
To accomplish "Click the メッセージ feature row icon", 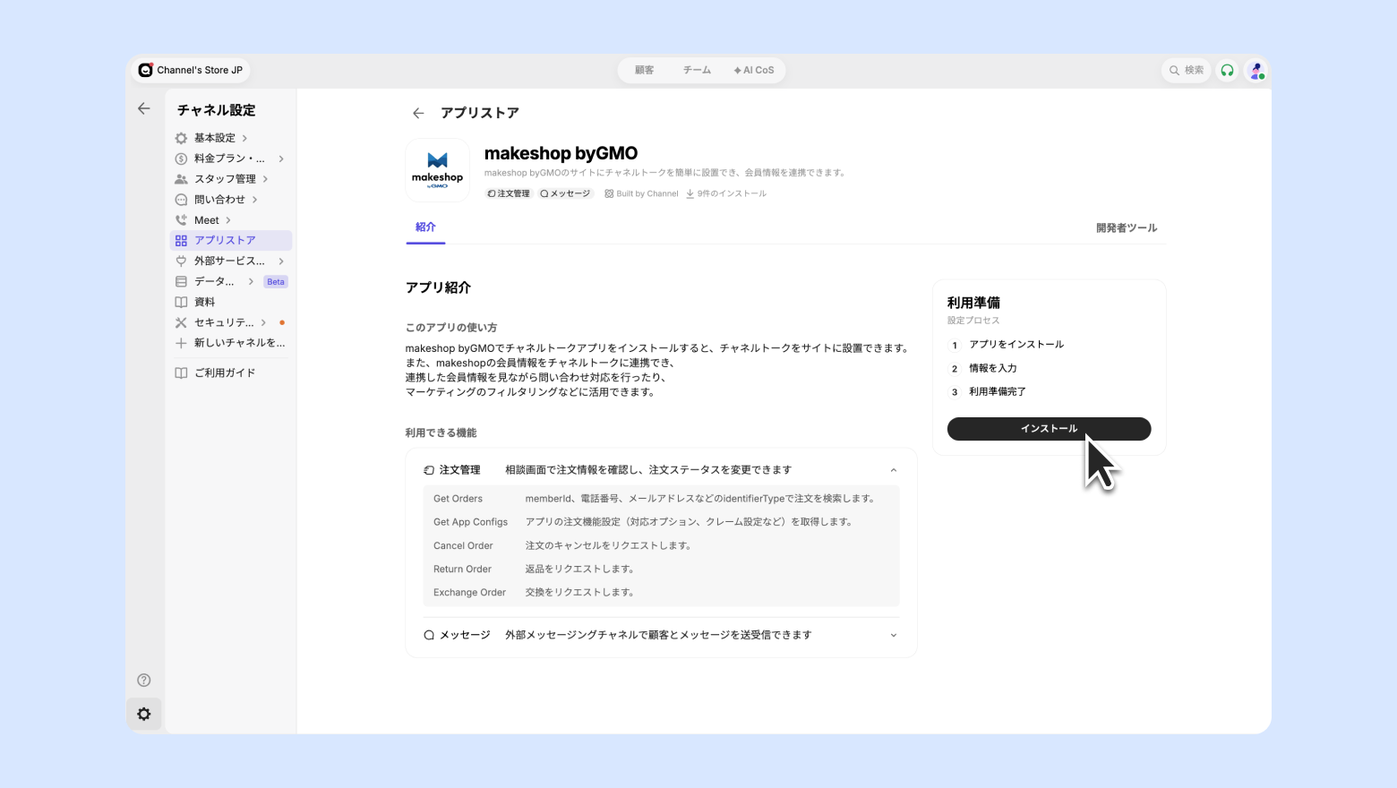I will coord(429,635).
